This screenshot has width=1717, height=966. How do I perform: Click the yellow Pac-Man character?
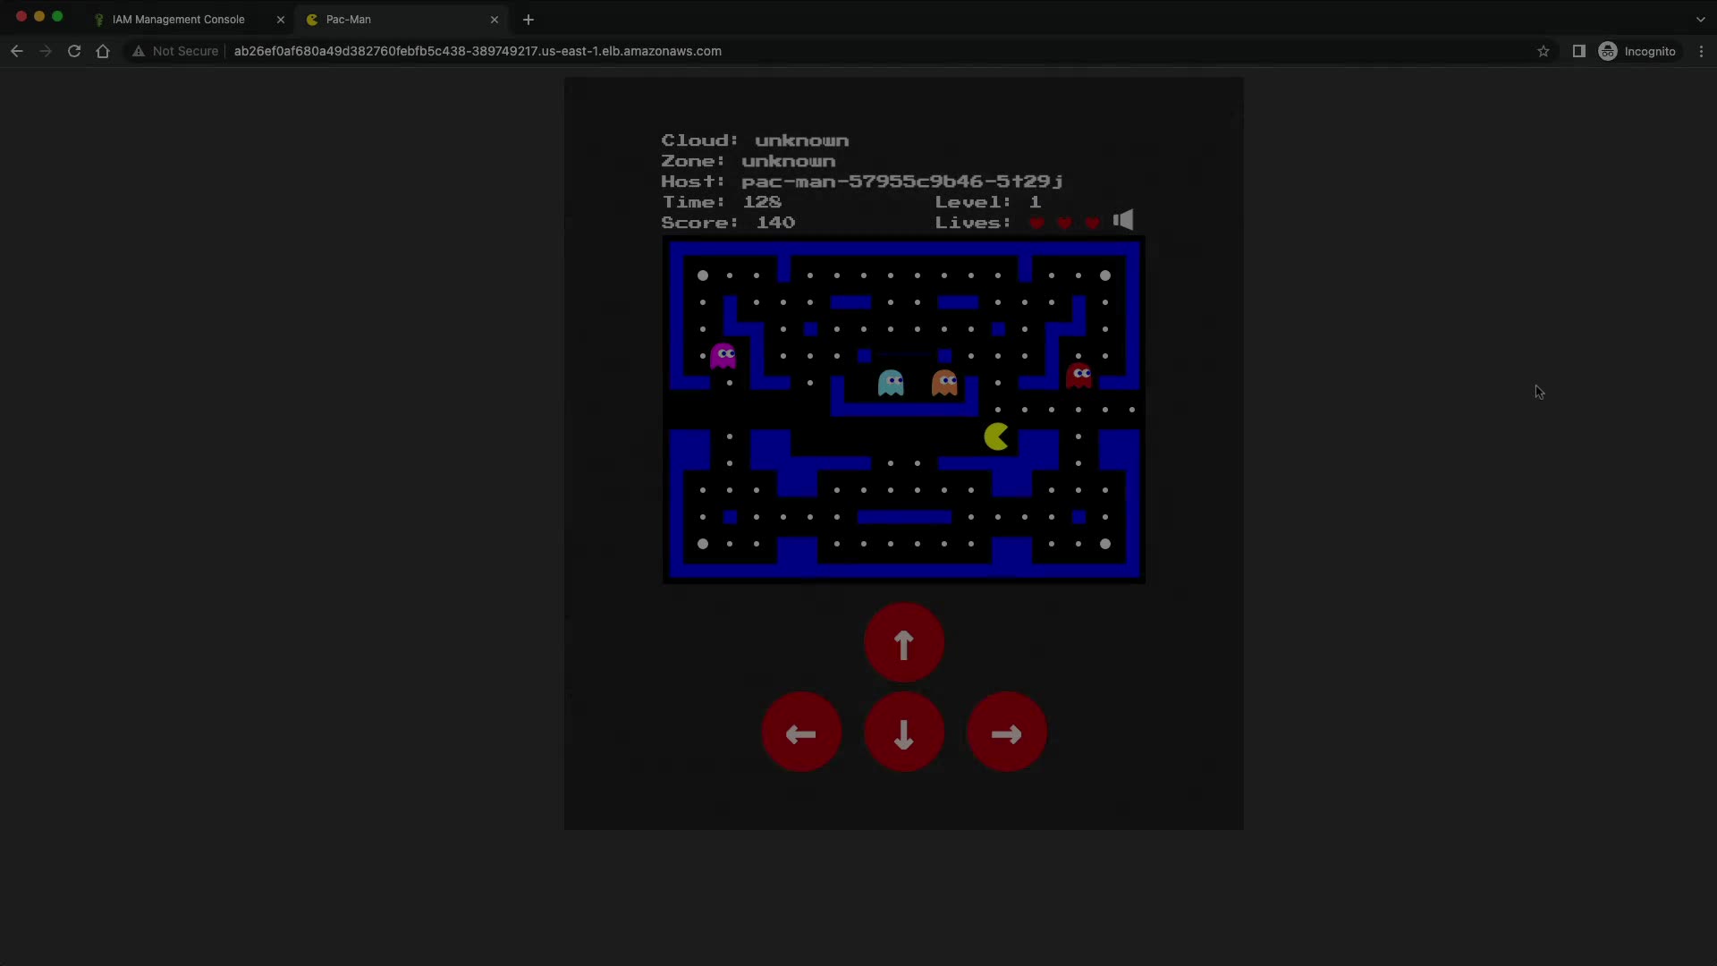(x=996, y=436)
